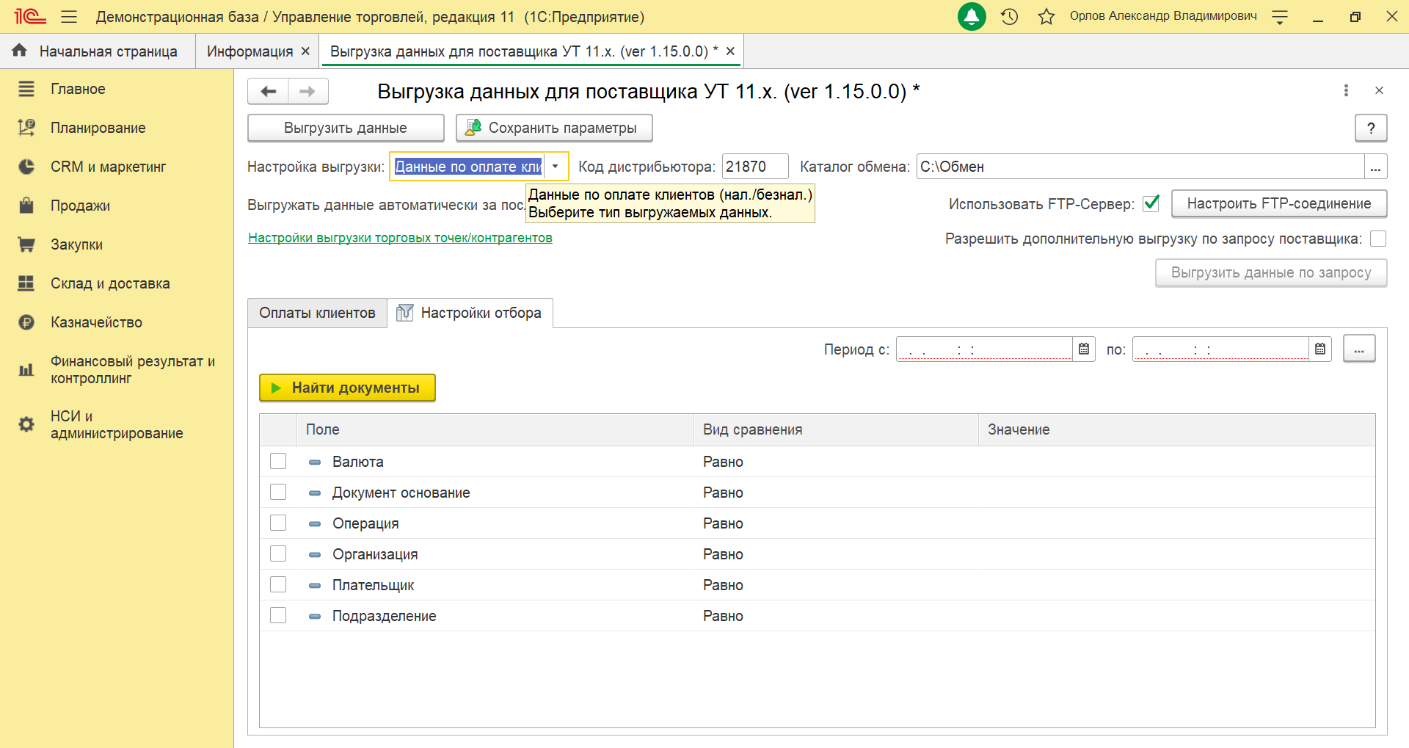Click the Значение column header
This screenshot has height=748, width=1409.
tap(1176, 429)
